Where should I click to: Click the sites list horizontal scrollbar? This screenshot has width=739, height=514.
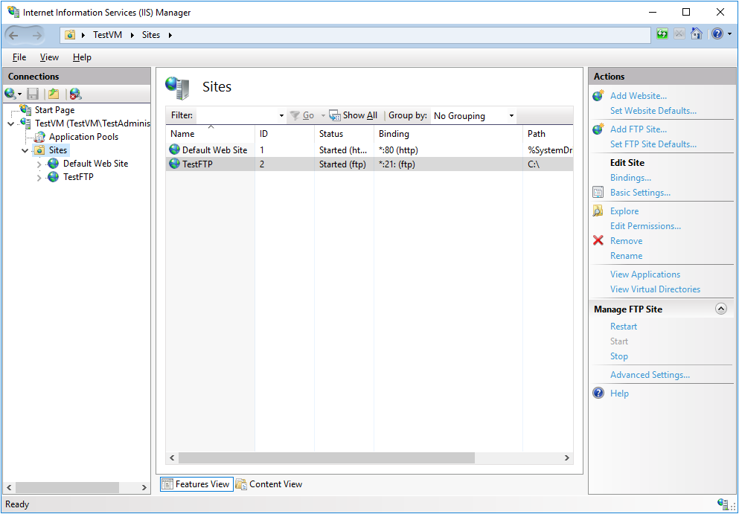tap(327, 458)
